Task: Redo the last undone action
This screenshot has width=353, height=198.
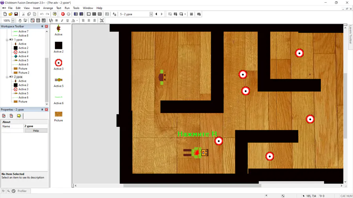Action: click(47, 14)
